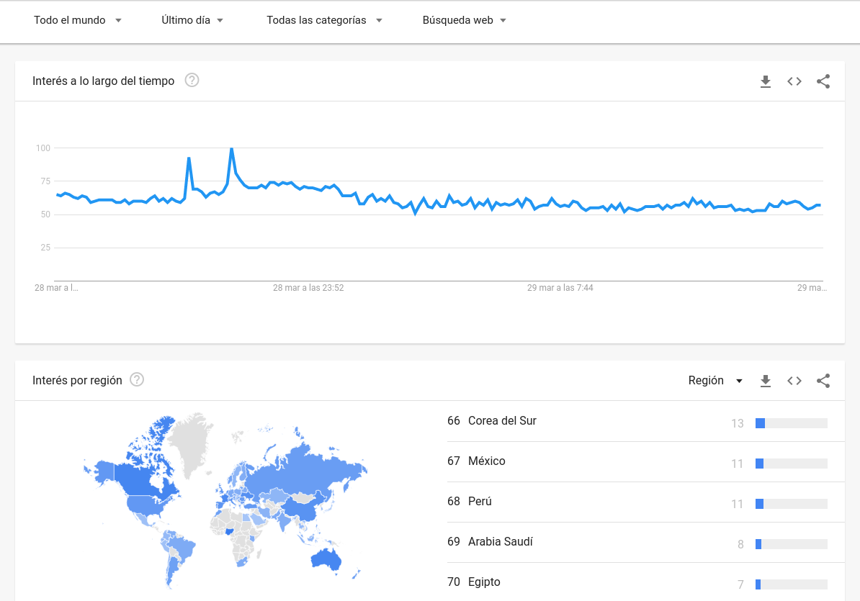Screen dimensions: 860x601
Task: Click México in the region ranking
Action: (x=487, y=461)
